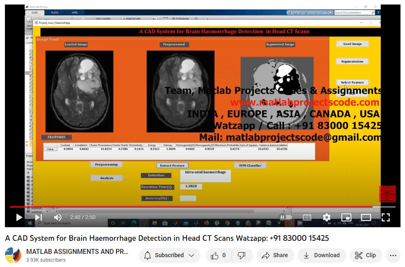Create a clip with the Clip button
The image size is (405, 267).
pos(365,255)
